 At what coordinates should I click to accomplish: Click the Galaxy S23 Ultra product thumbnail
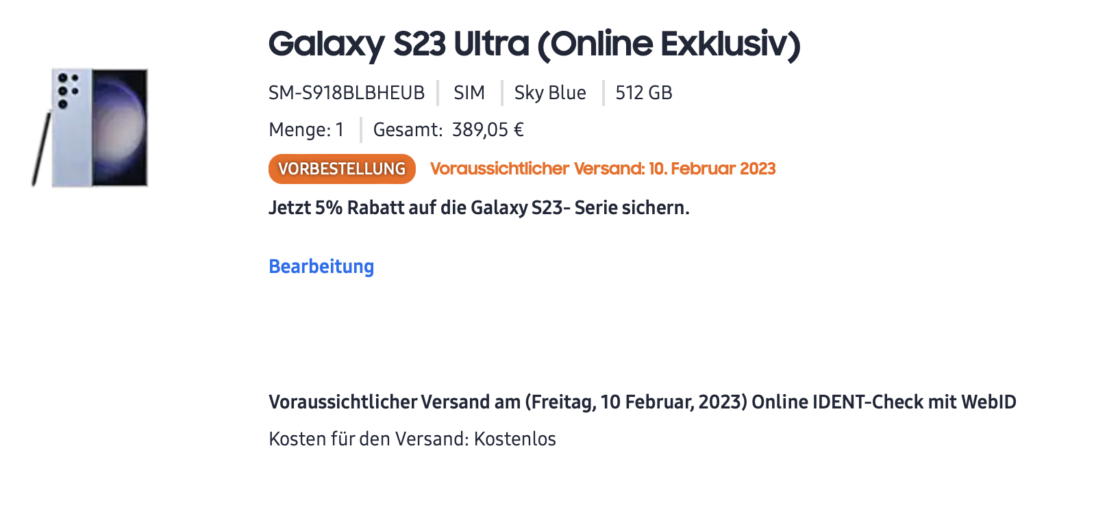90,127
